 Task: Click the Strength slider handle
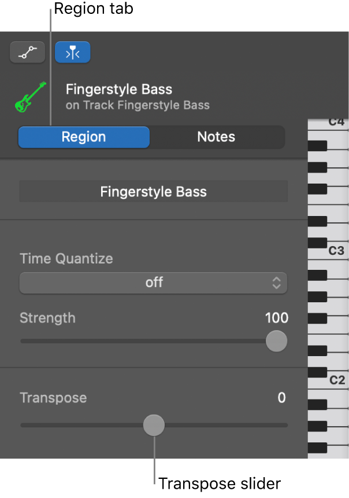276,341
